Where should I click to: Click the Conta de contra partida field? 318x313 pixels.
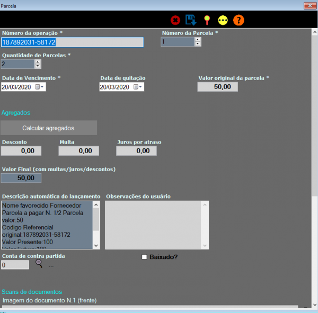point(15,265)
